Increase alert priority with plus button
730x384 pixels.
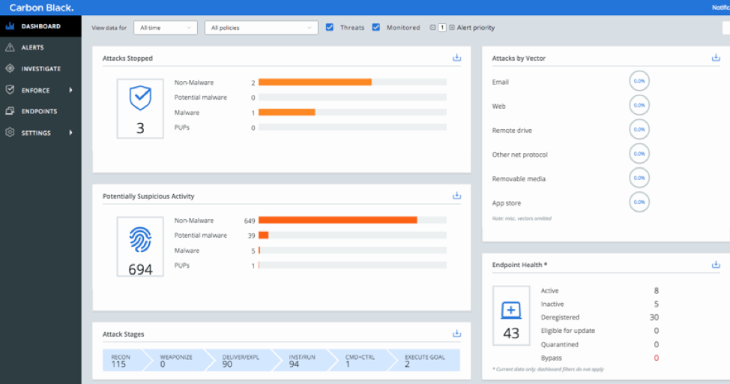point(452,28)
